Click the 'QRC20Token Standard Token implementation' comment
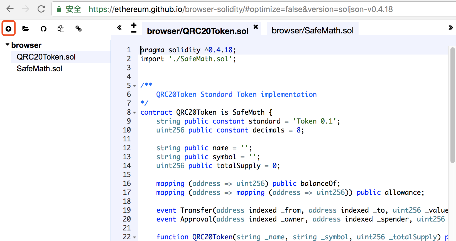The image size is (456, 241). pos(236,94)
